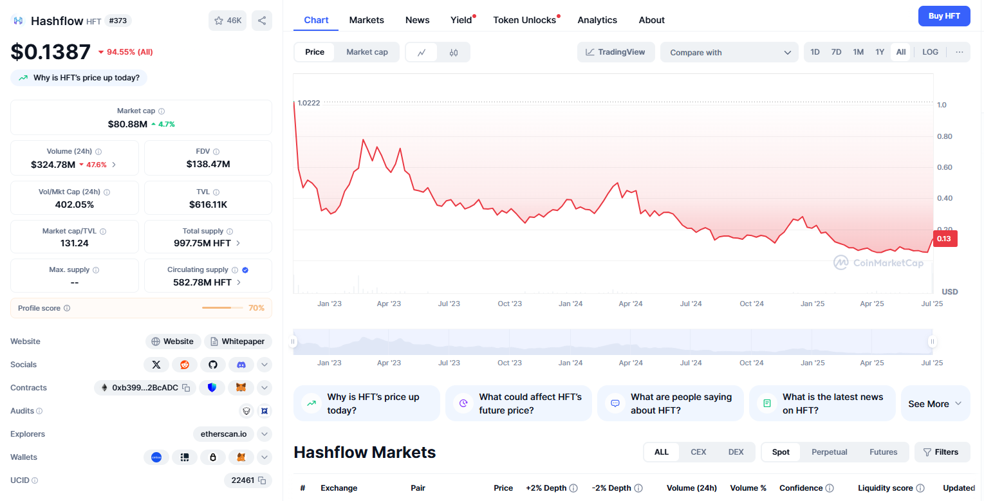984x501 pixels.
Task: Click the left handle of chart range slider
Action: pos(293,342)
